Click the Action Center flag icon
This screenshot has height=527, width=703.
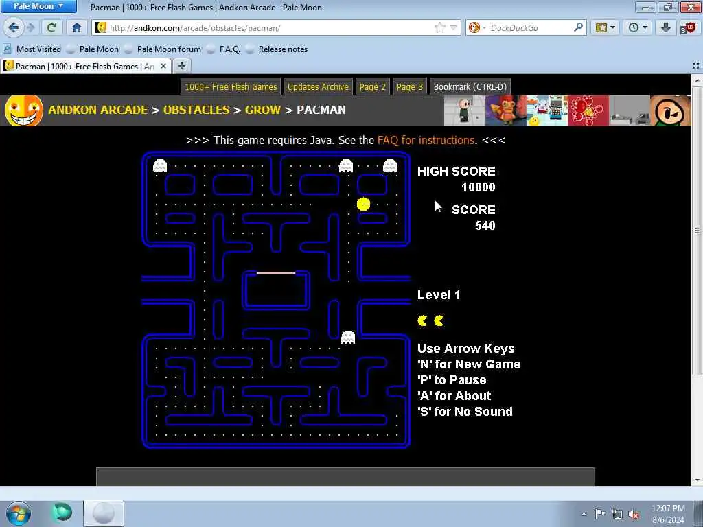tap(600, 514)
